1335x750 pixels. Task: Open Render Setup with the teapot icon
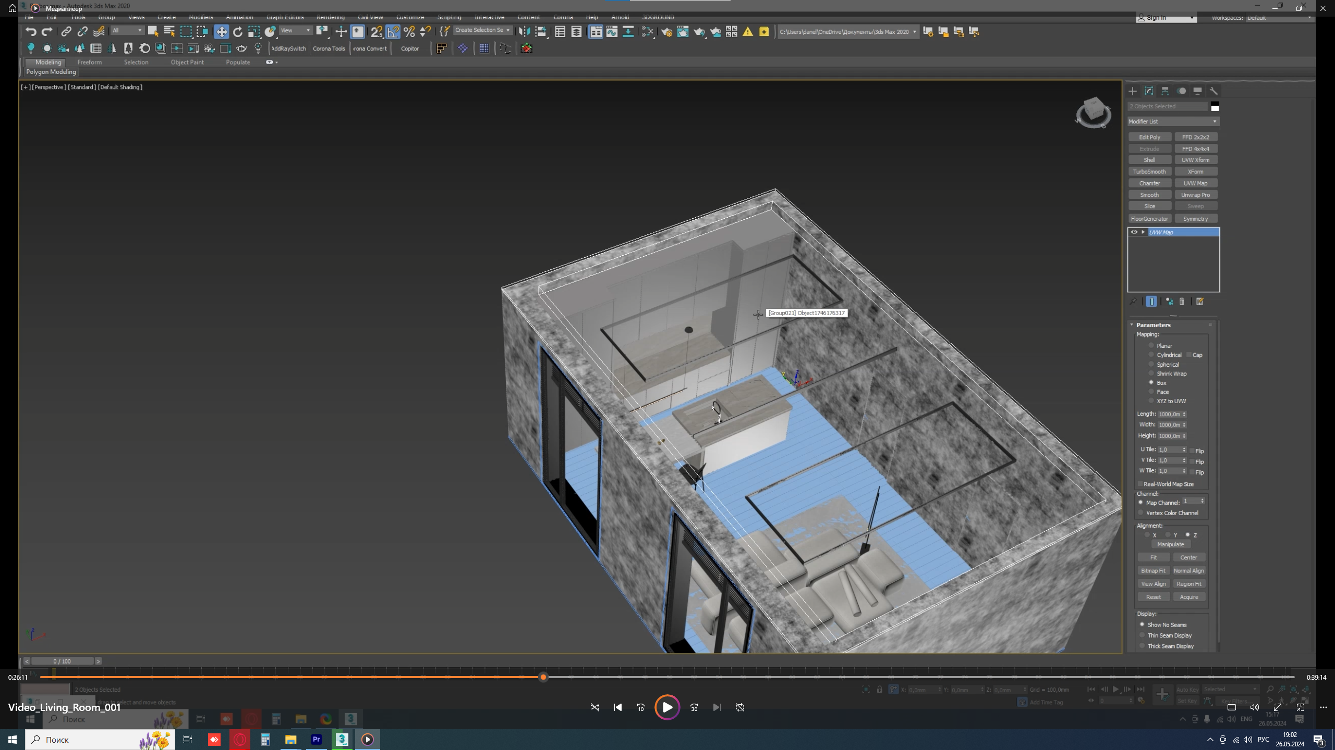click(x=668, y=32)
